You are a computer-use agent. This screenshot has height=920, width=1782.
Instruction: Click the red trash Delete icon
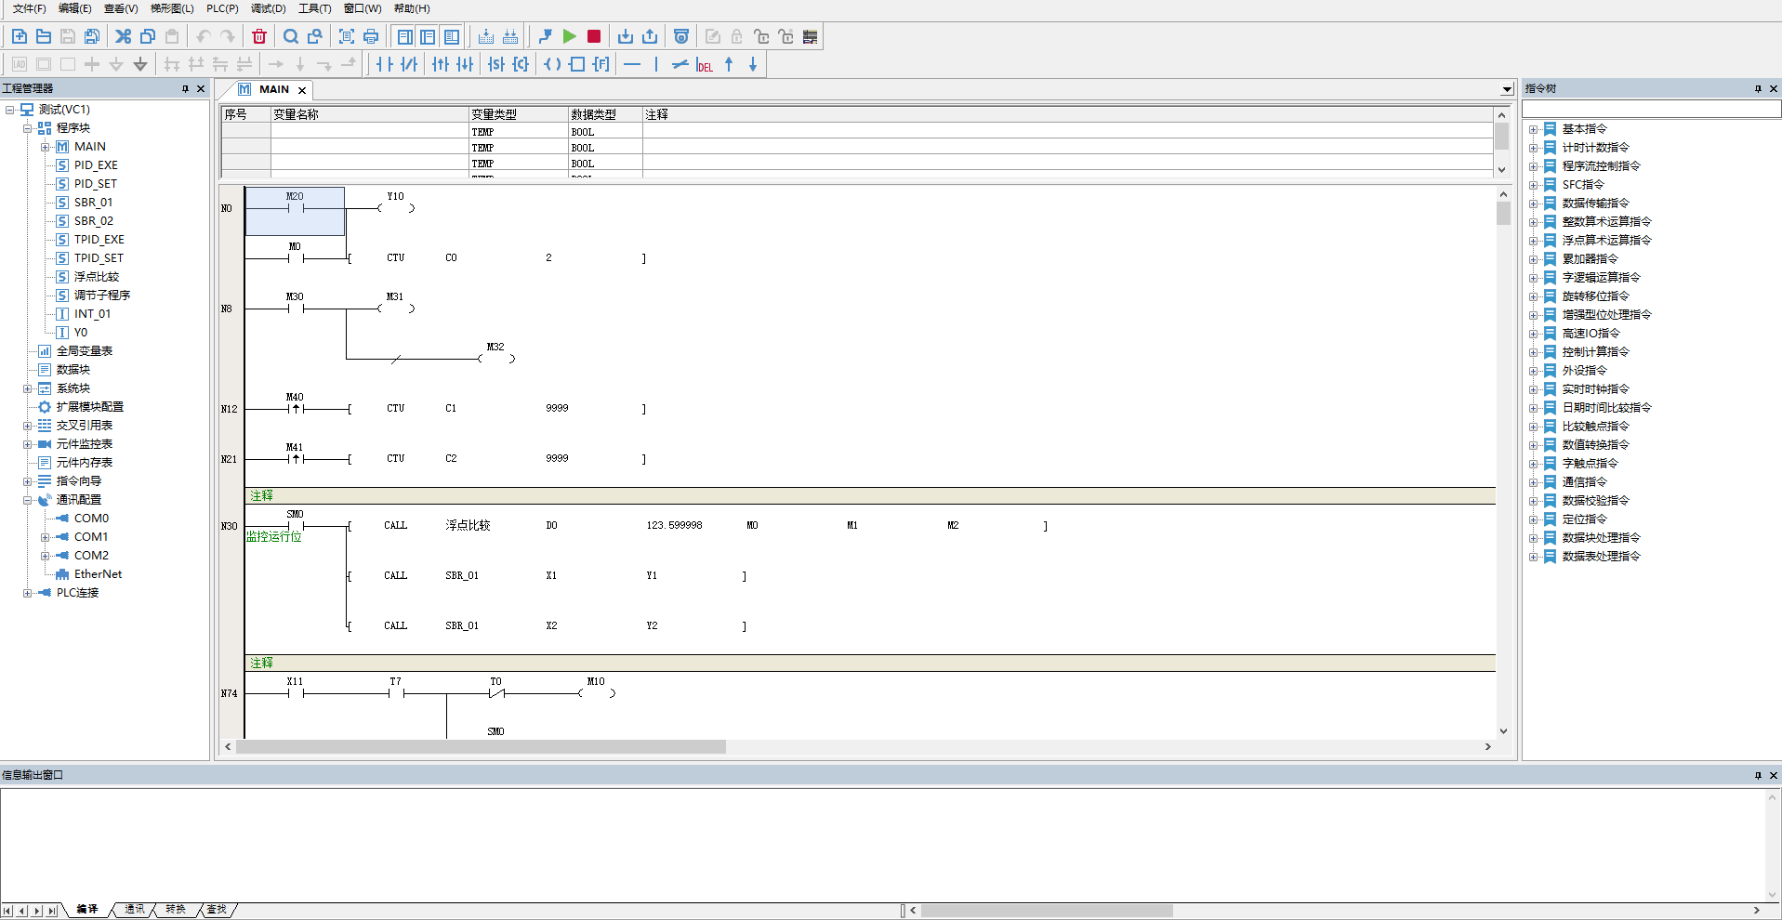[x=259, y=36]
